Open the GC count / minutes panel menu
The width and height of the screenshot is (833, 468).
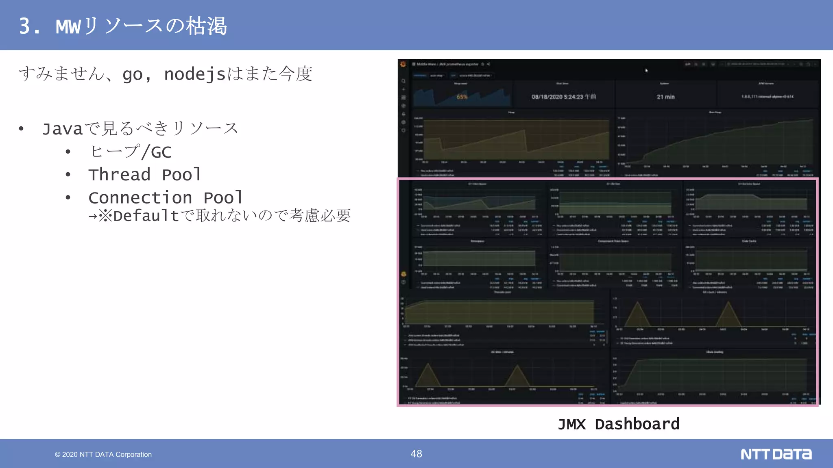click(715, 292)
